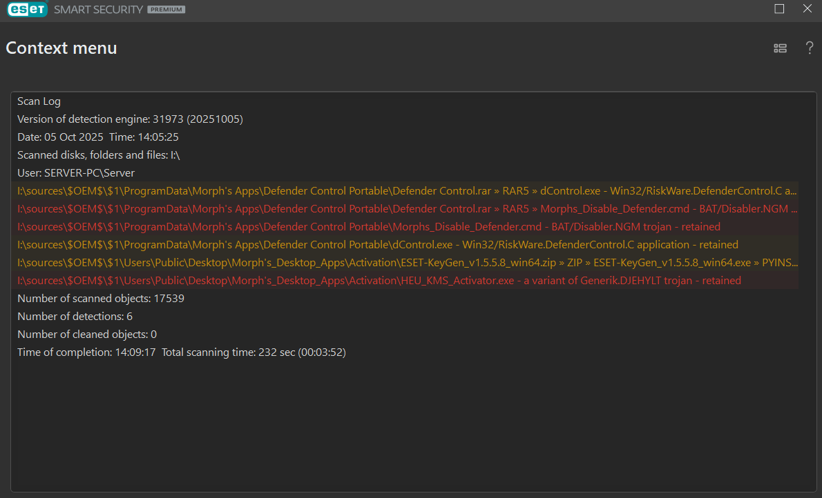
Task: Click the User SERVER-PC\Server line
Action: 76,173
